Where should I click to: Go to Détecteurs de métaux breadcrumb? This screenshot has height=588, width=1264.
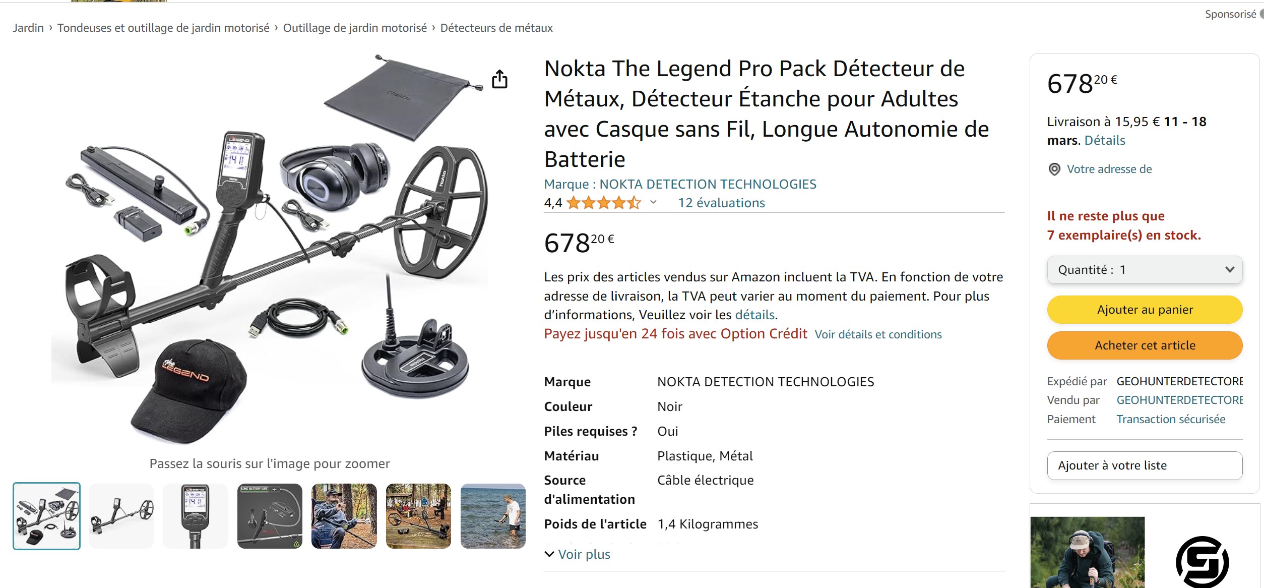pos(496,28)
